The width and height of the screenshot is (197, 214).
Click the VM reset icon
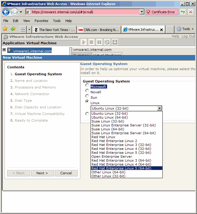pos(107,42)
